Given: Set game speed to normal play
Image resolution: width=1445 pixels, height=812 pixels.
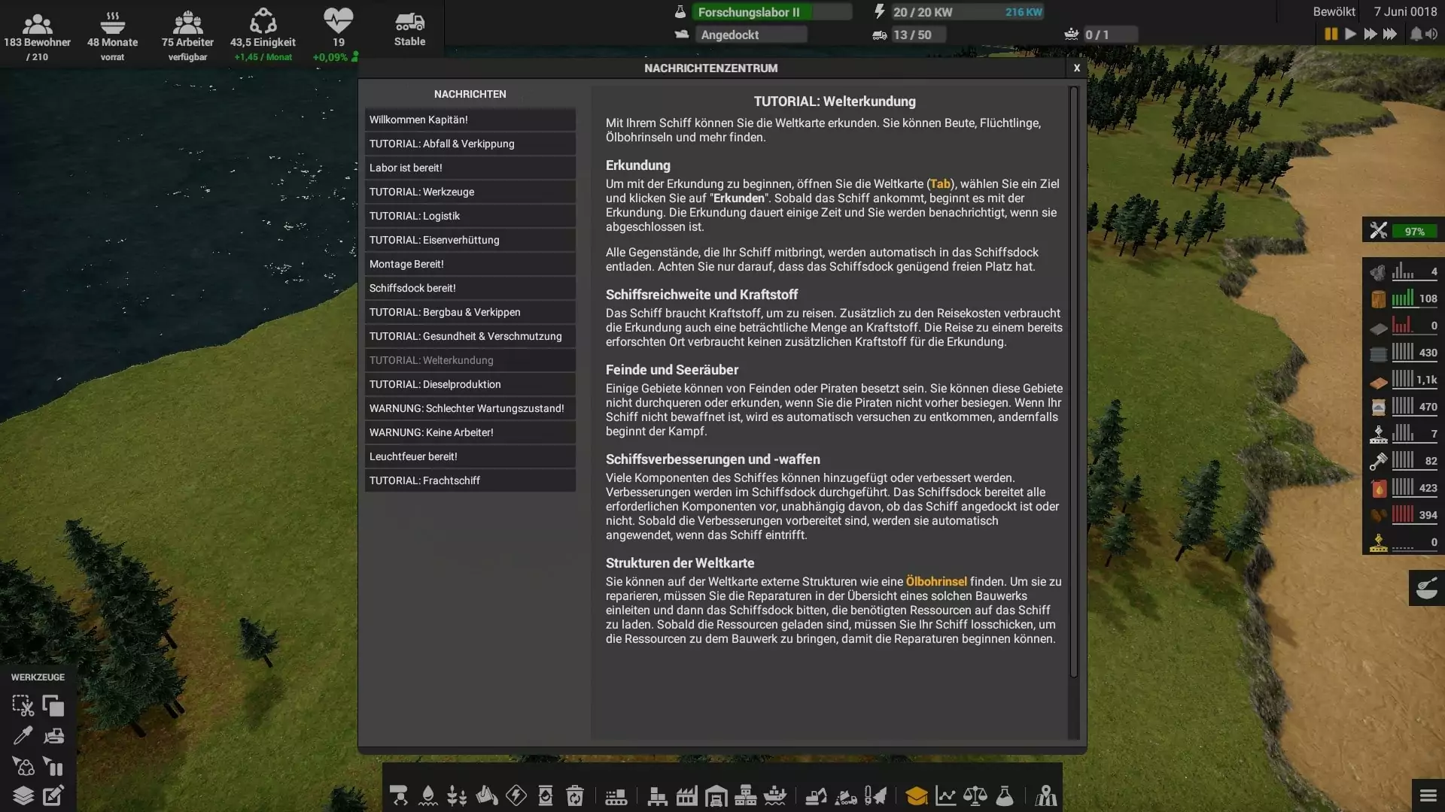Looking at the screenshot, I should pos(1350,35).
